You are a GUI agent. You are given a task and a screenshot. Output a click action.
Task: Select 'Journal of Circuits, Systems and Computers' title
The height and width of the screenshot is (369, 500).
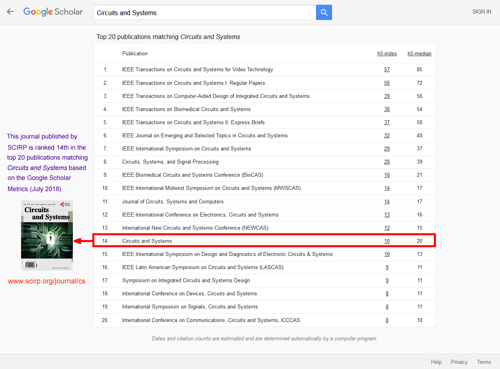tap(173, 201)
